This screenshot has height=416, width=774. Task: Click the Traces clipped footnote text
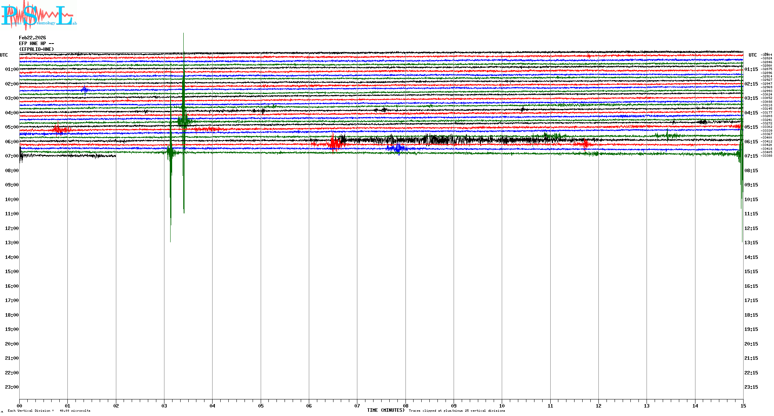point(457,411)
